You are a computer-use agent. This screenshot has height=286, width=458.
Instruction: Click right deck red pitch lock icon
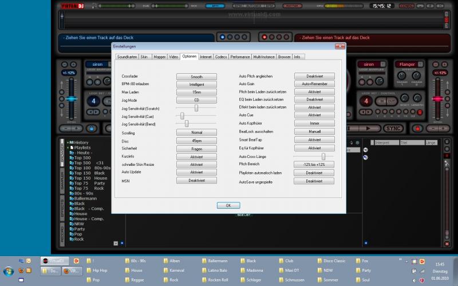[x=417, y=128]
